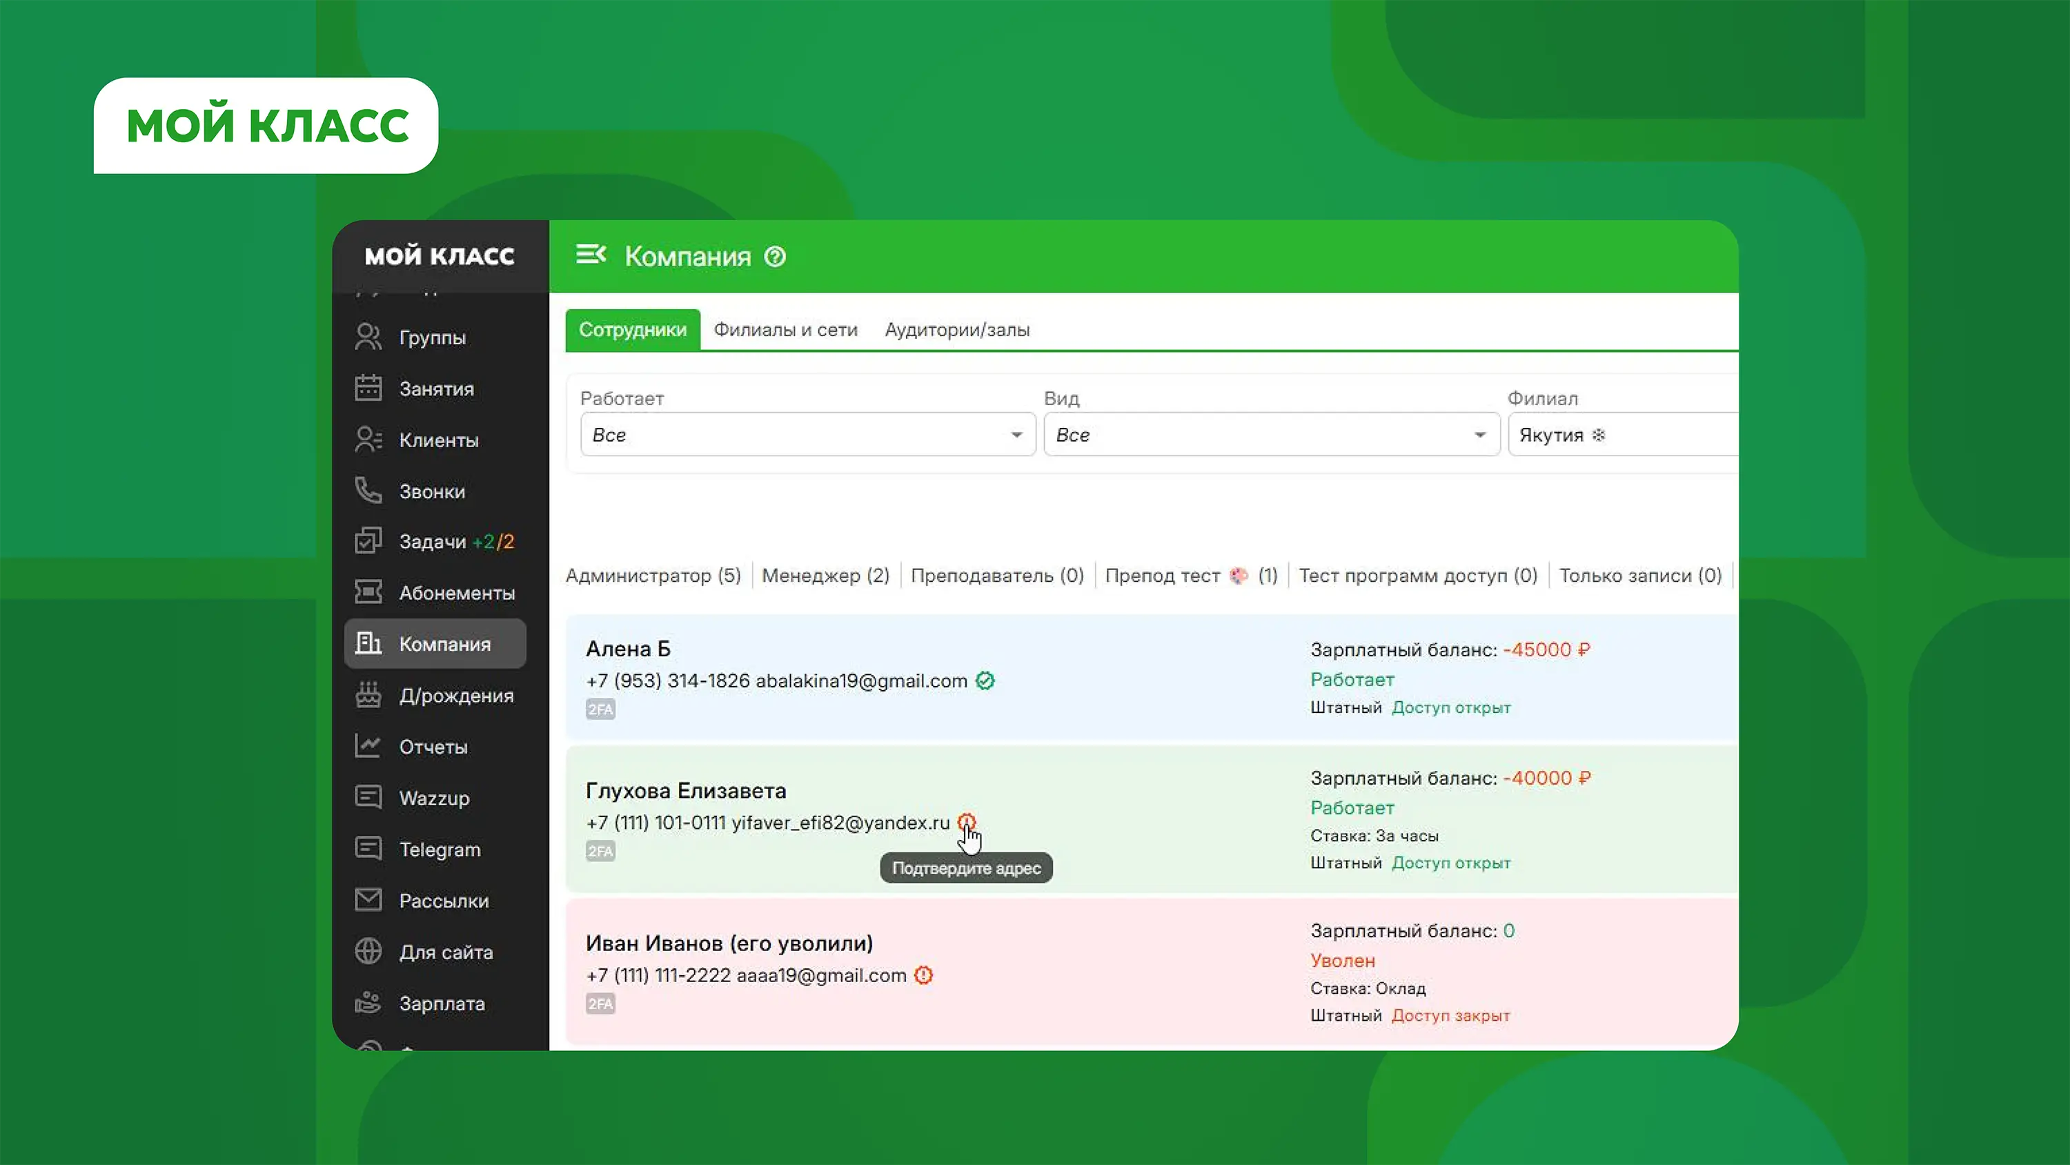Filter by Администратор (5) role
Viewport: 2070px width, 1165px height.
(x=653, y=576)
